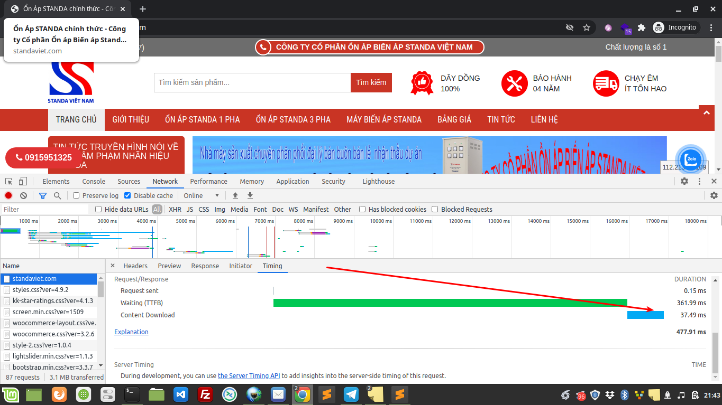Open the BẢNG GIÁ menu item
Image resolution: width=722 pixels, height=405 pixels.
(x=454, y=119)
